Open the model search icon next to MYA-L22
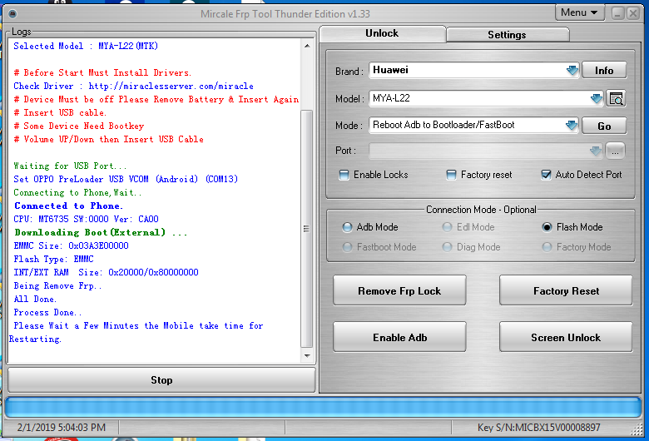This screenshot has width=649, height=441. click(x=616, y=98)
